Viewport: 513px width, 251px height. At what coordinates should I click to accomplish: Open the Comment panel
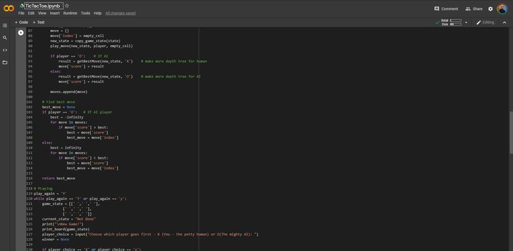pos(446,9)
